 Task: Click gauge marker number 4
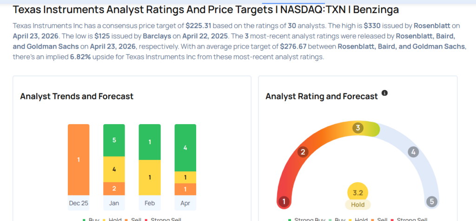(413, 152)
